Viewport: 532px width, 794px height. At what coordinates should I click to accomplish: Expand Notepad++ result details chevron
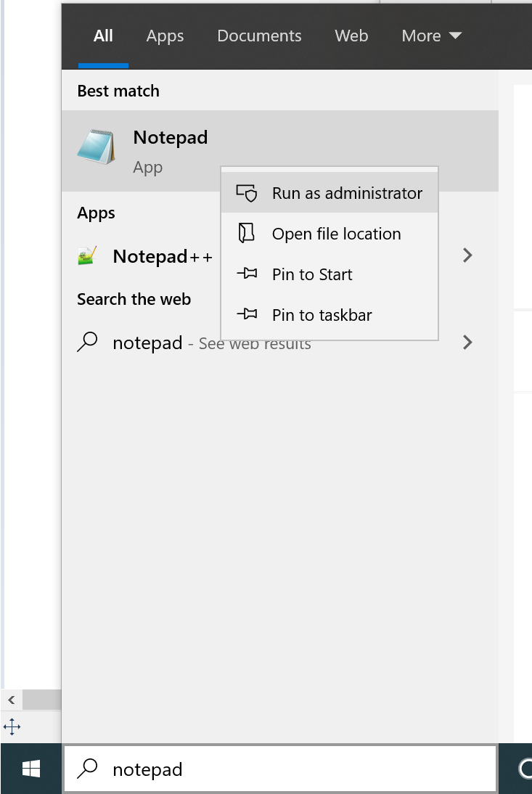pyautogui.click(x=468, y=255)
